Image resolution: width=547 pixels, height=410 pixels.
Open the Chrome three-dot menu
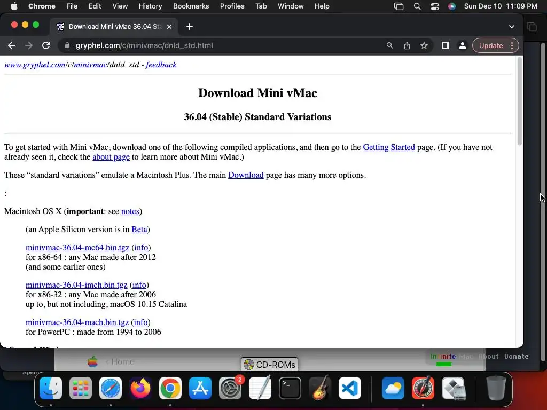512,46
